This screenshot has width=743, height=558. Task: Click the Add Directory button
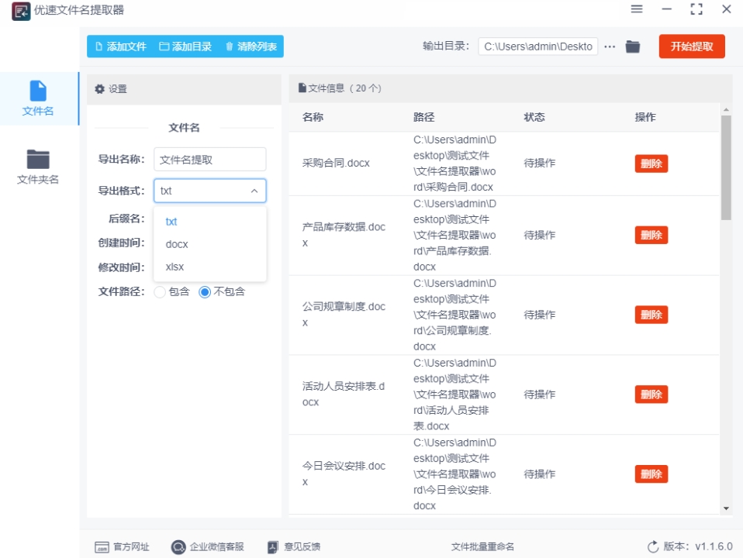(185, 46)
